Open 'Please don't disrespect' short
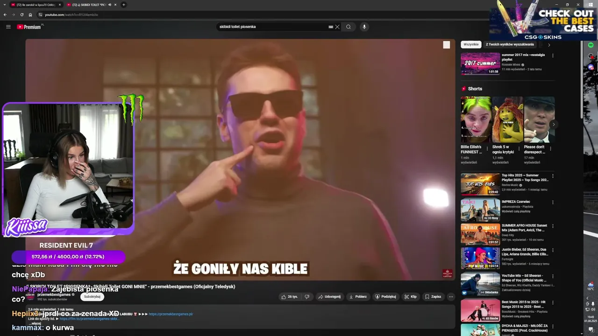The image size is (598, 336). click(539, 119)
